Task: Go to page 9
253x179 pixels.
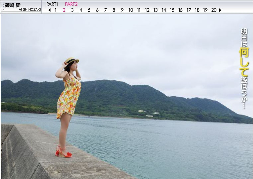Action: point(122,10)
